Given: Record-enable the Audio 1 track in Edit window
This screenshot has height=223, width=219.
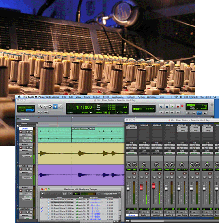Looking at the screenshot, I should point(21,148).
